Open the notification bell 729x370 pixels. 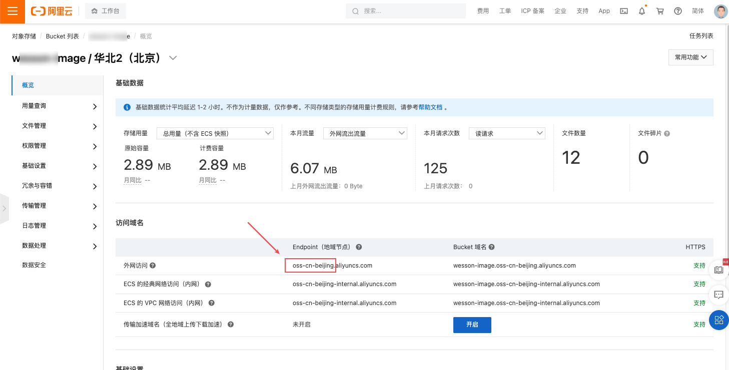pos(642,11)
